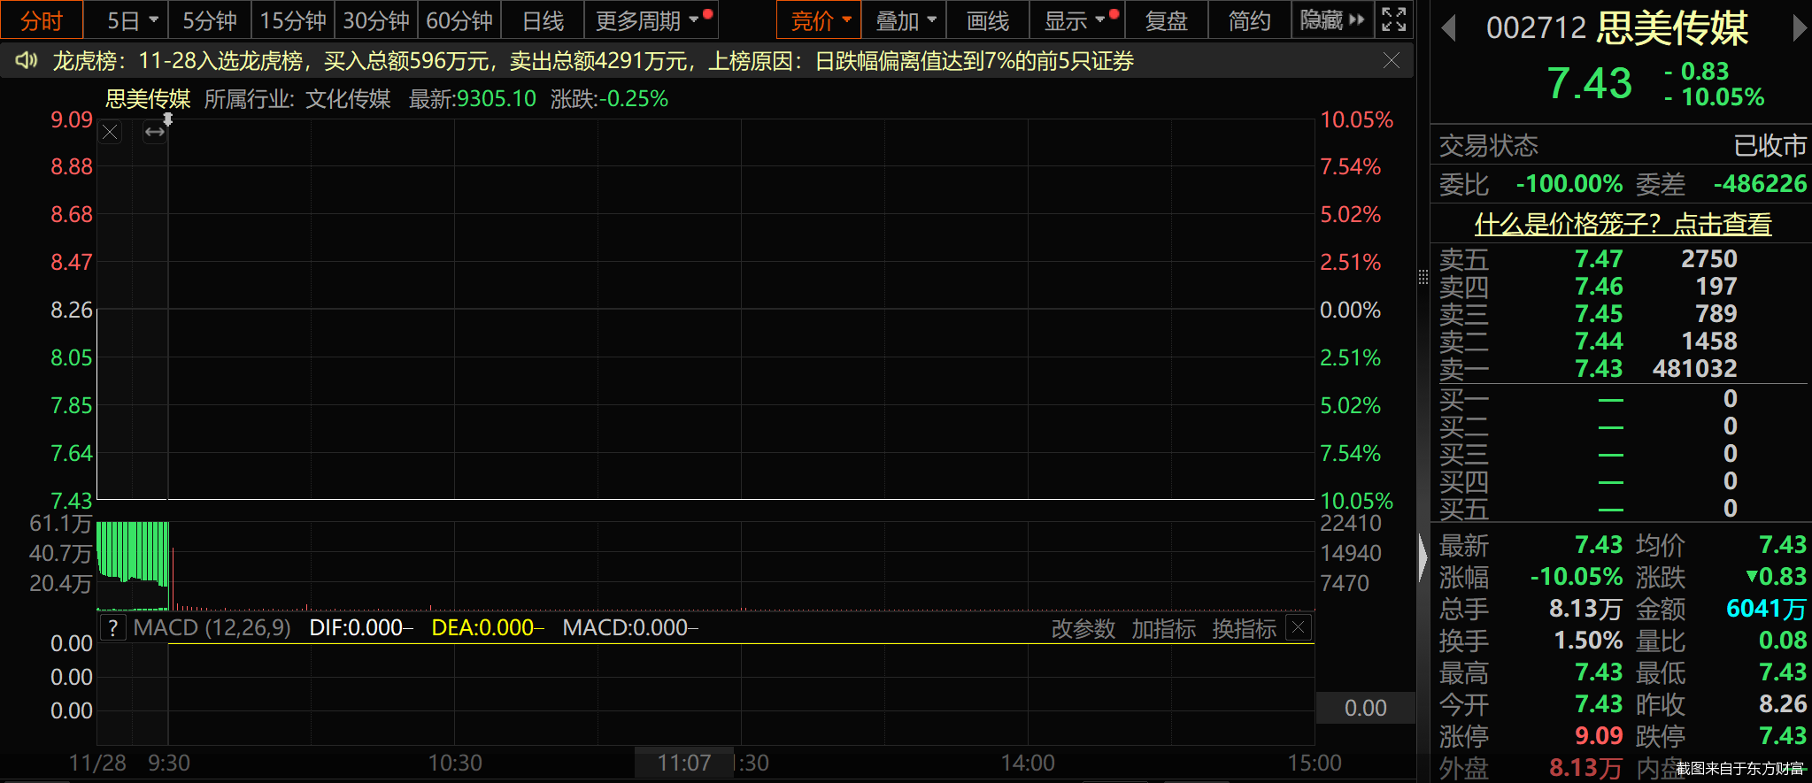
Task: Switch to the 分时 intraday tab
Action: point(42,19)
